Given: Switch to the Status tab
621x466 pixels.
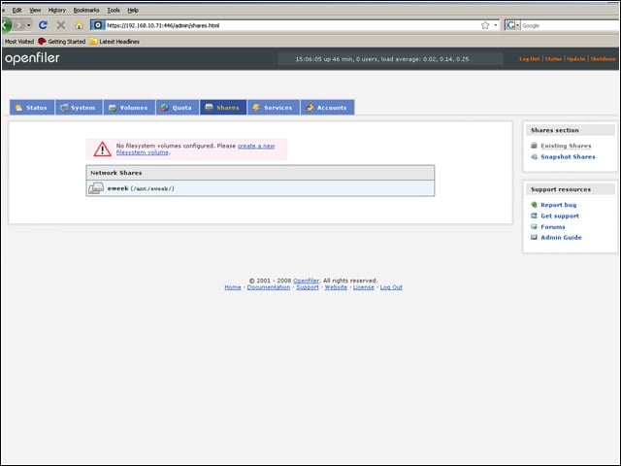Looking at the screenshot, I should coord(32,108).
